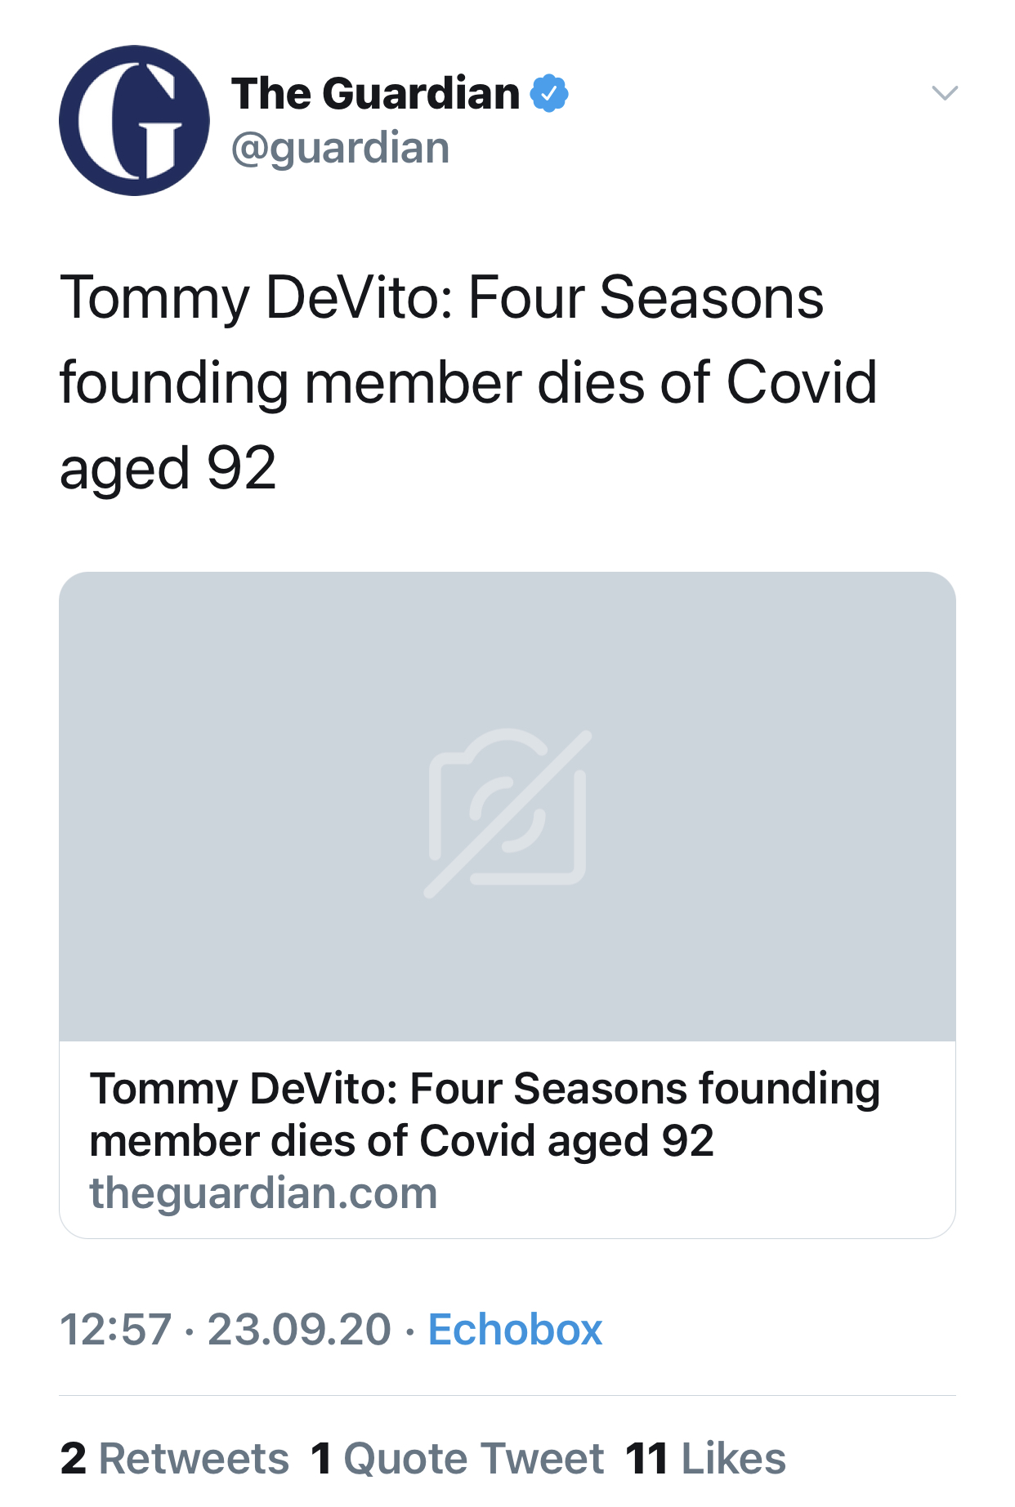Image resolution: width=1015 pixels, height=1507 pixels.
Task: Select the main tweet headline text
Action: point(468,382)
